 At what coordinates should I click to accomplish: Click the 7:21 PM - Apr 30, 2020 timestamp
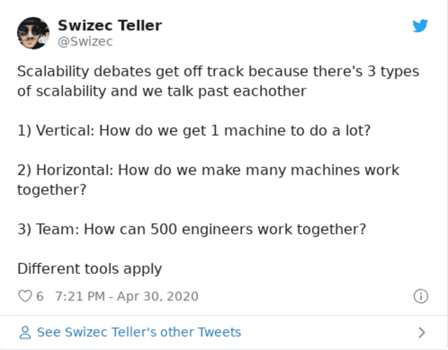click(127, 296)
